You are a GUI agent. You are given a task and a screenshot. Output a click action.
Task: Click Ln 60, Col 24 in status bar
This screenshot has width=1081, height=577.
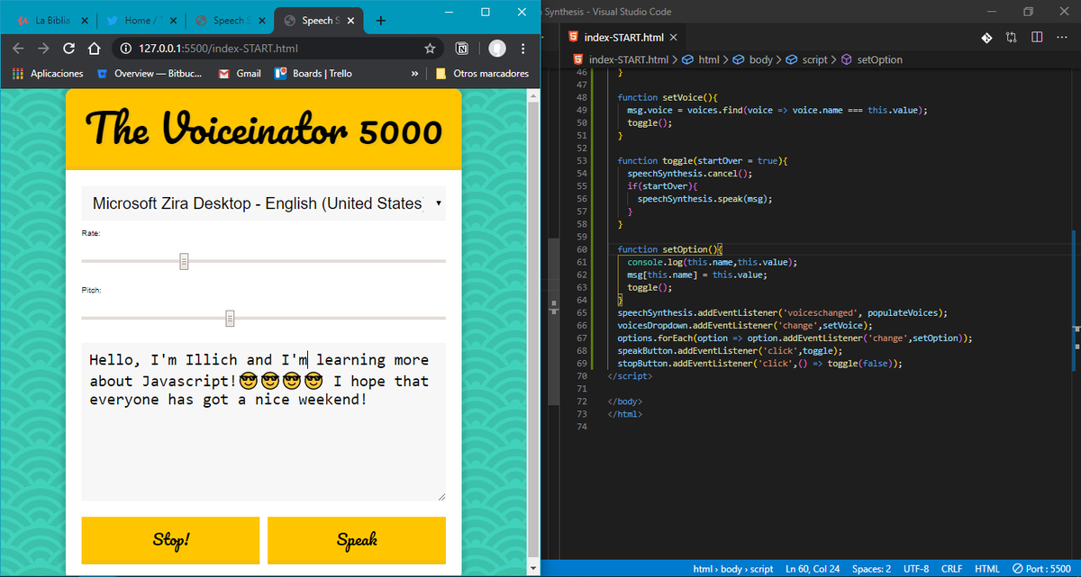click(813, 569)
